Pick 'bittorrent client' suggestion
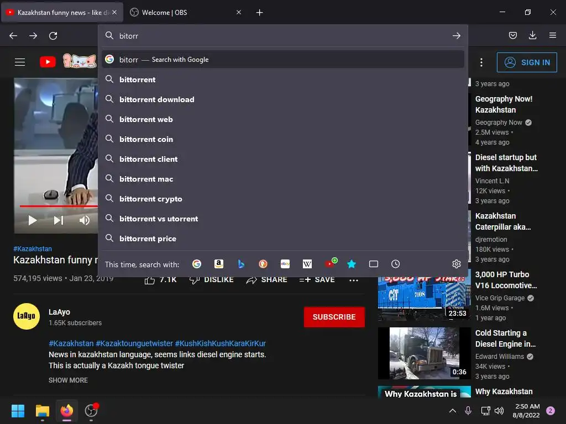566x424 pixels. [283, 159]
